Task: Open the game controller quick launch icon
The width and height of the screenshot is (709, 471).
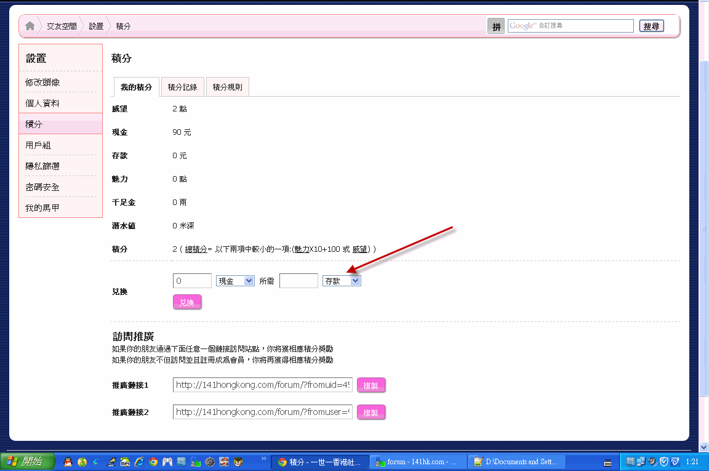Action: pos(167,462)
